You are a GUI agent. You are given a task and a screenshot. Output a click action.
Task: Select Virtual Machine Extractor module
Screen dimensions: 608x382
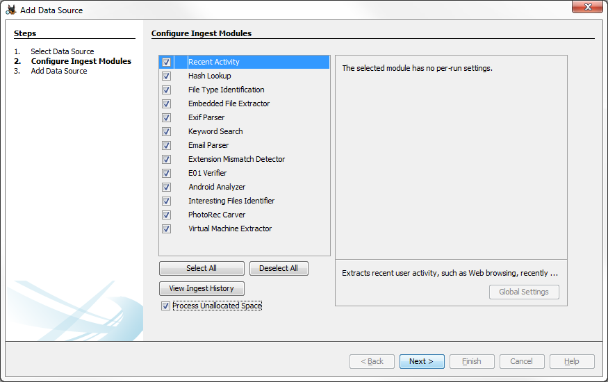click(x=230, y=229)
